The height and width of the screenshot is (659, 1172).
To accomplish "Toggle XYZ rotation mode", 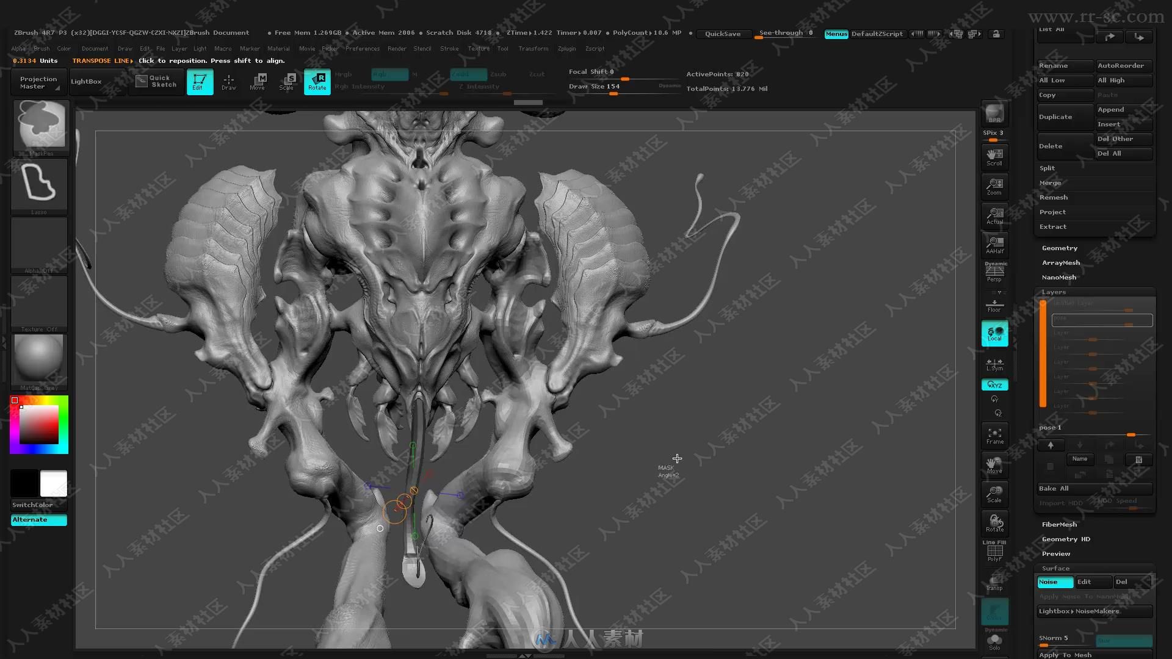I will 994,385.
